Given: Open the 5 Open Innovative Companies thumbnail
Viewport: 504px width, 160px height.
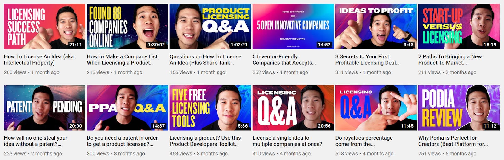Looking at the screenshot, I should click(293, 26).
